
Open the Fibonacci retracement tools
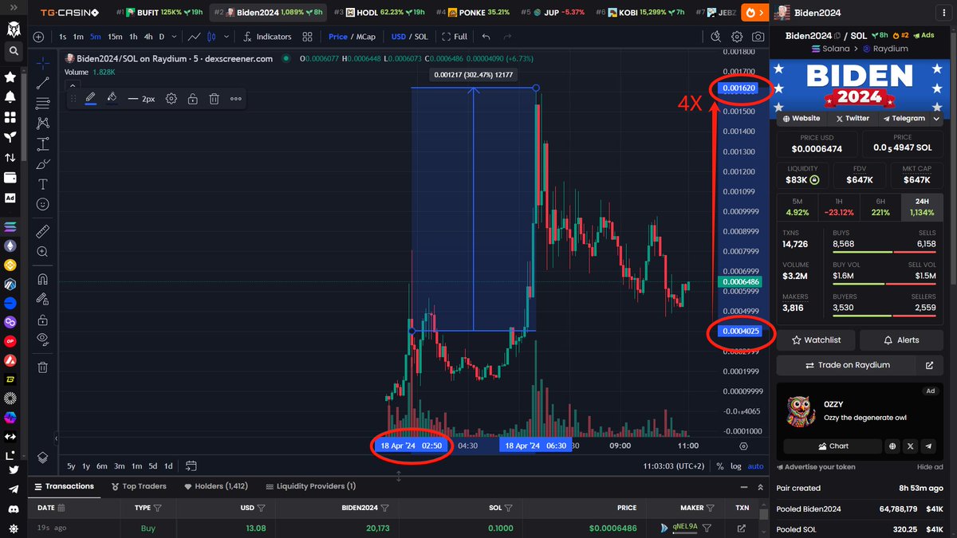43,103
